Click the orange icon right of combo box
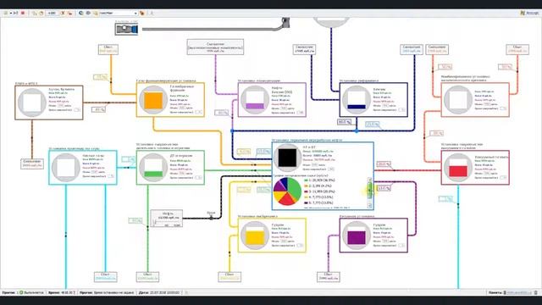The height and width of the screenshot is (305, 542). (142, 14)
